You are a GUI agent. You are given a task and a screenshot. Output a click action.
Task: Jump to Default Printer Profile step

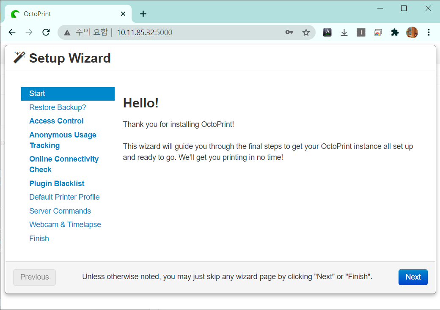(65, 197)
